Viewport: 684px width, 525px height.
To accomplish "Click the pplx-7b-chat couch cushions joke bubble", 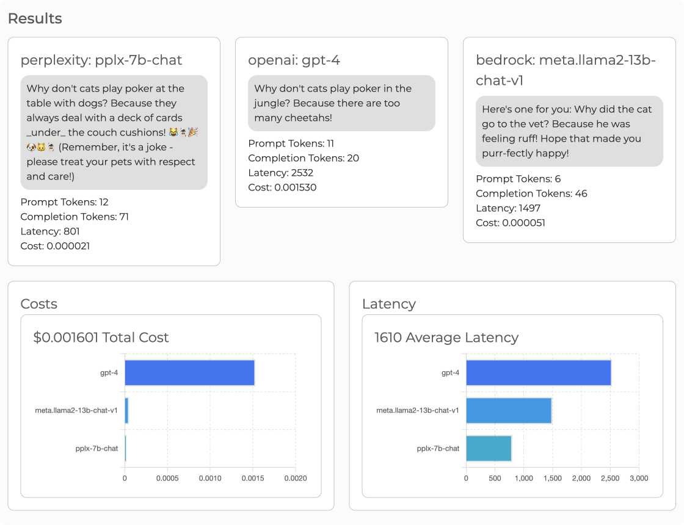I will pos(114,132).
